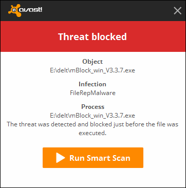Viewport: 186px width, 188px height.
Task: Click the red alert banner background
Action: click(93, 36)
